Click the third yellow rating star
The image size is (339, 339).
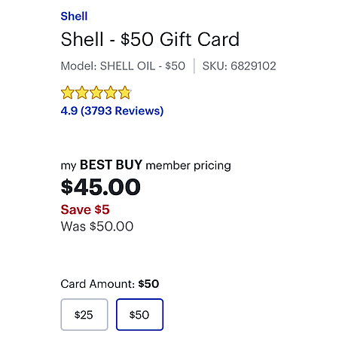coord(96,93)
